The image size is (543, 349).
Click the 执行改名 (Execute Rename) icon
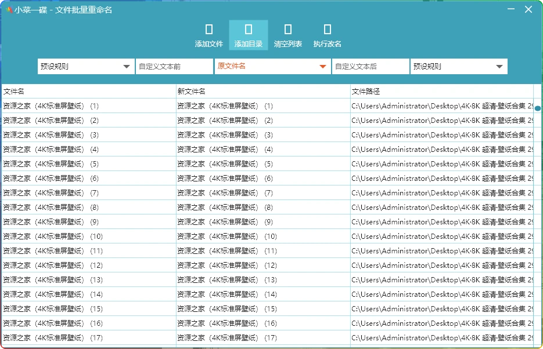click(x=328, y=30)
